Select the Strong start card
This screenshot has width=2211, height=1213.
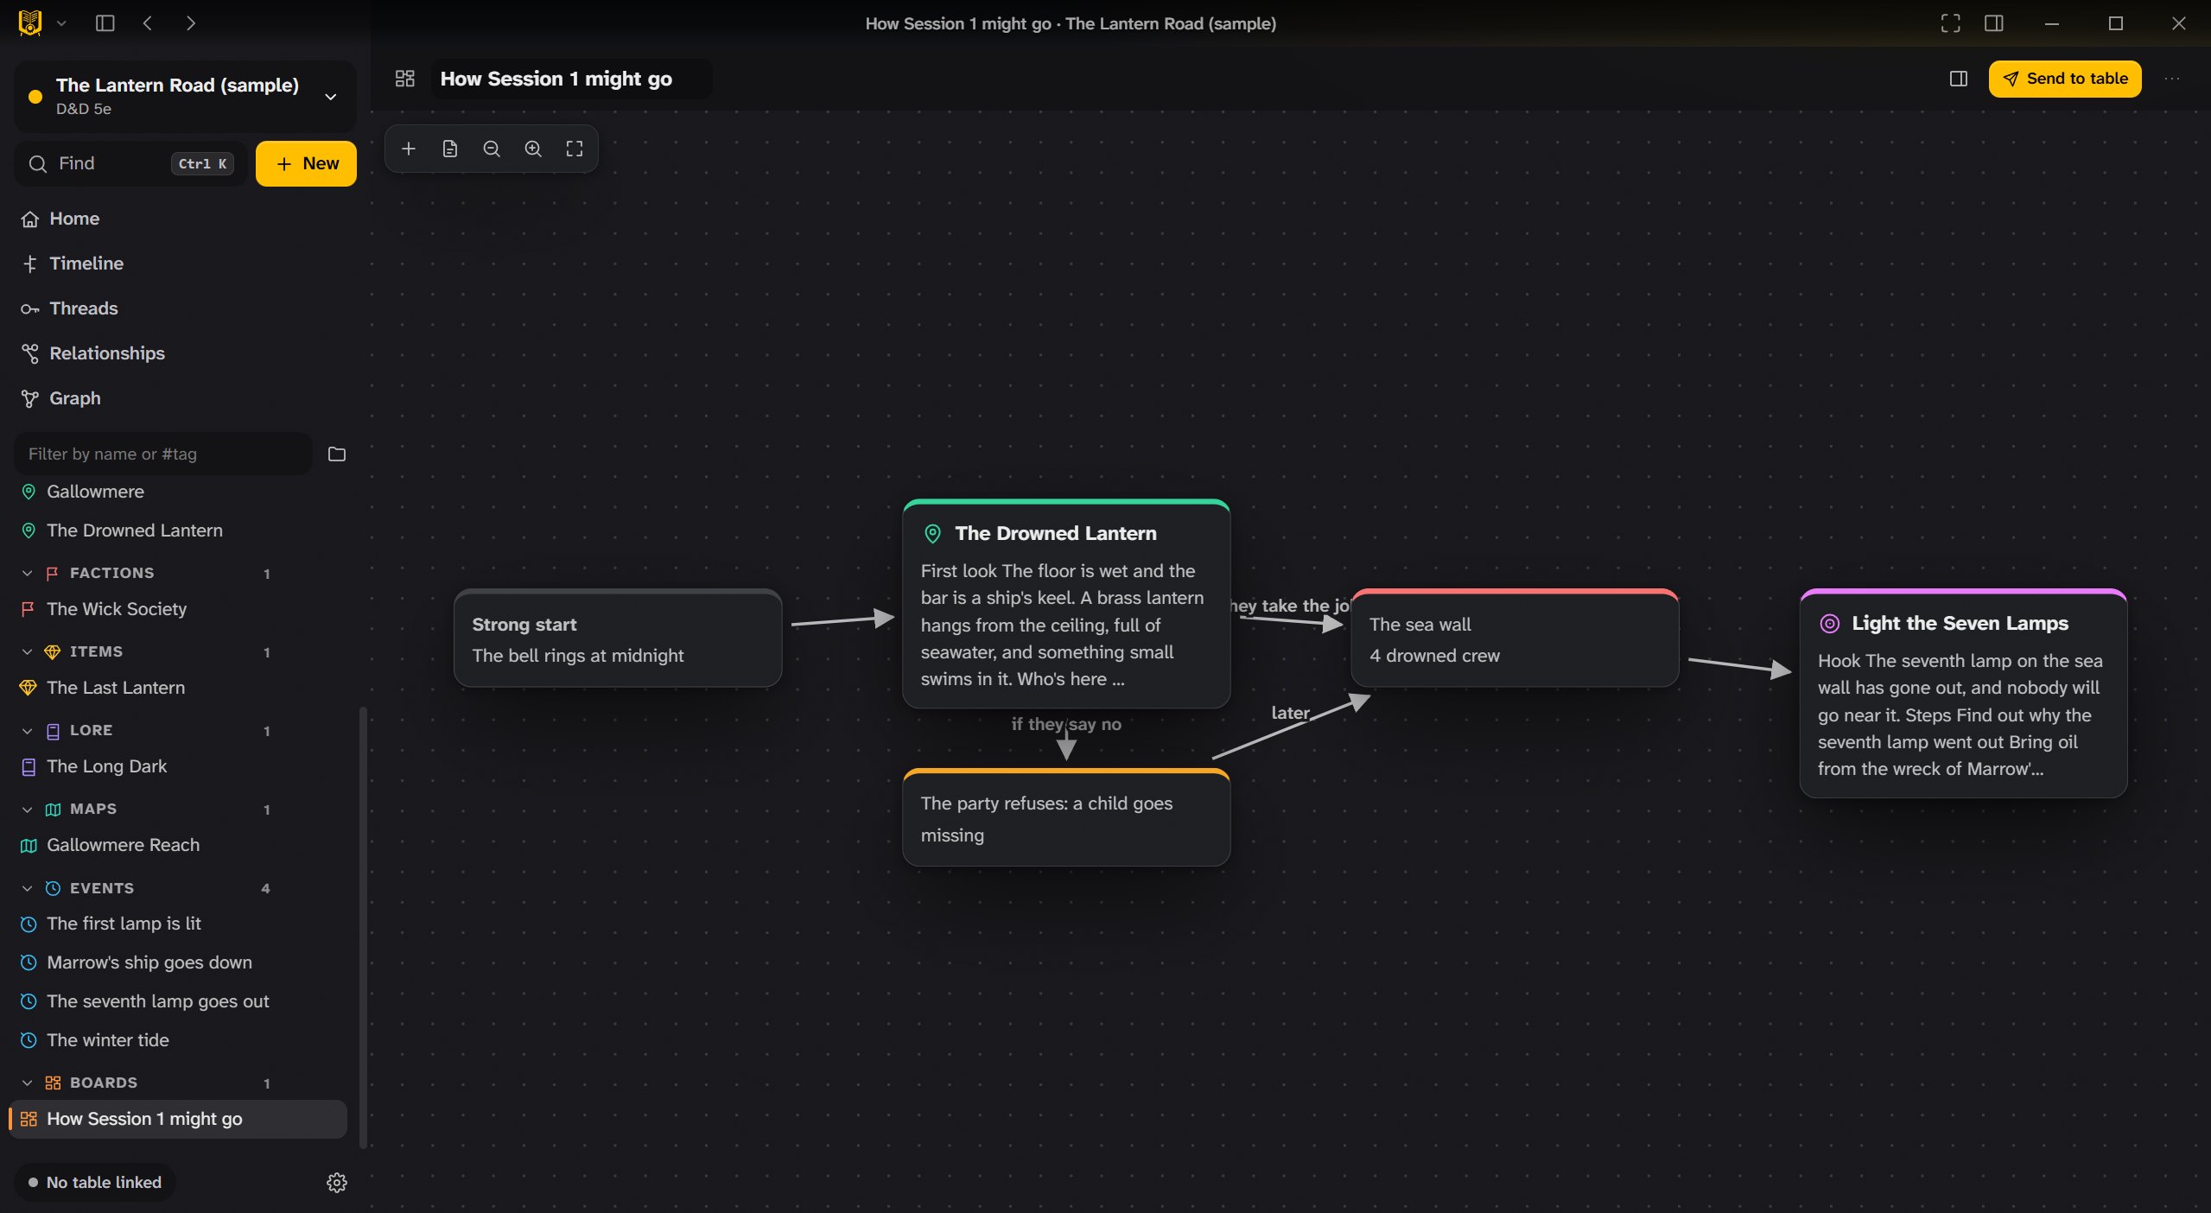coord(618,638)
